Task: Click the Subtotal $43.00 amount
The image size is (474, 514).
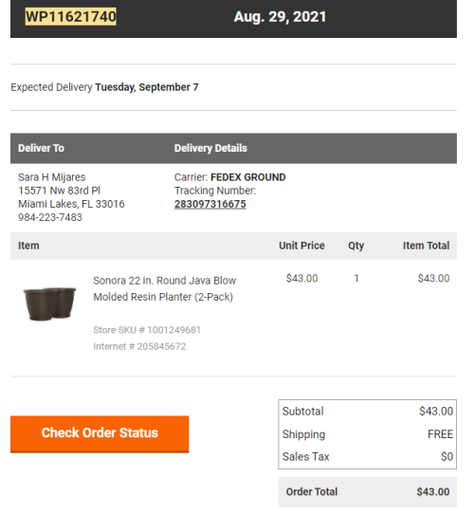Action: (x=436, y=411)
